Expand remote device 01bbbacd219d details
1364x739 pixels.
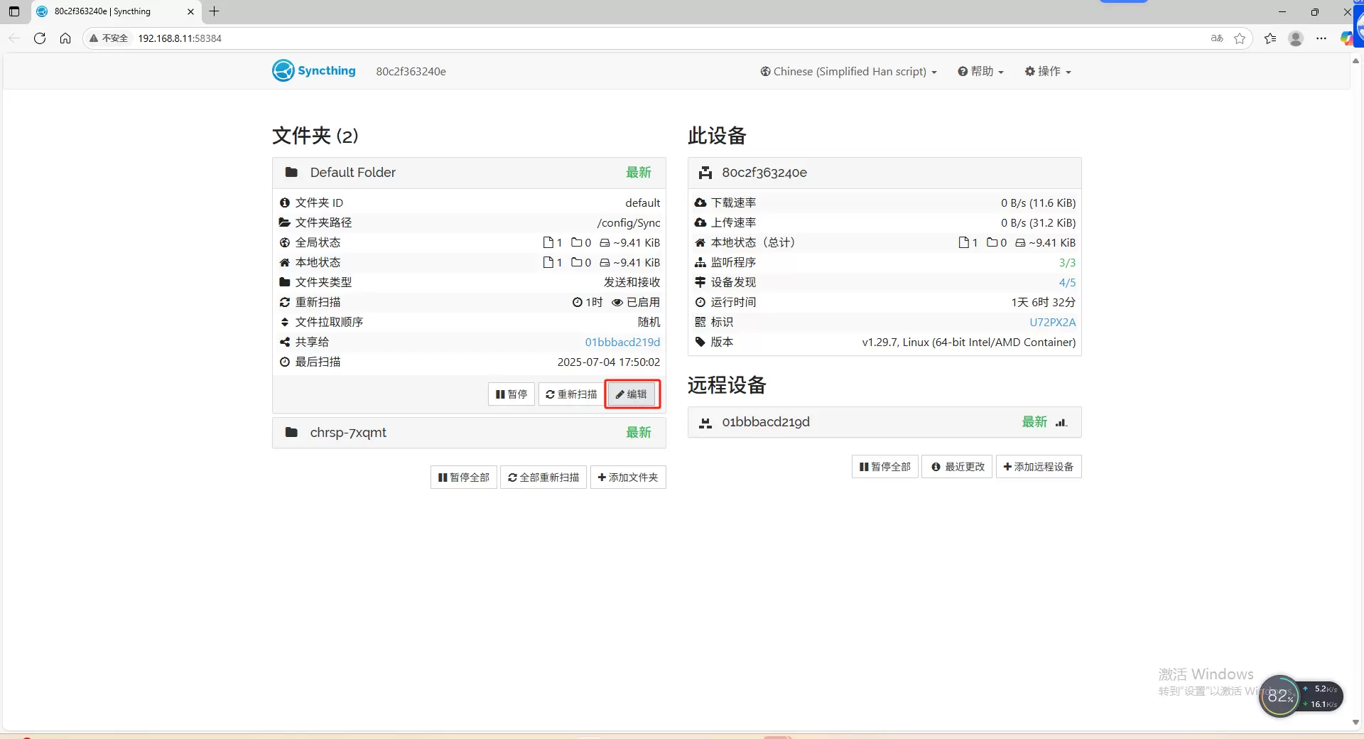tap(766, 422)
